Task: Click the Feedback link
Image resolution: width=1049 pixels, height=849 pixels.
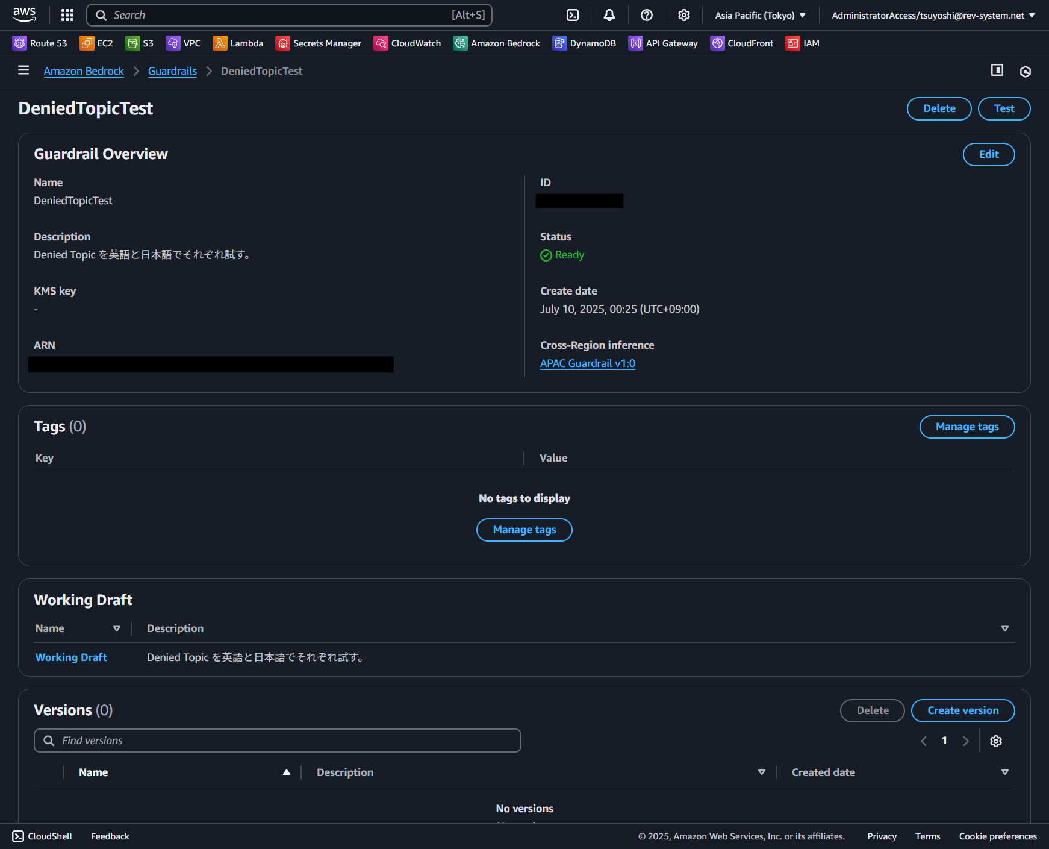Action: [110, 836]
